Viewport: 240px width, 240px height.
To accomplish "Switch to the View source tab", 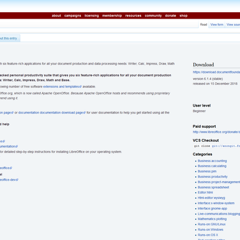I will [x=233, y=24].
